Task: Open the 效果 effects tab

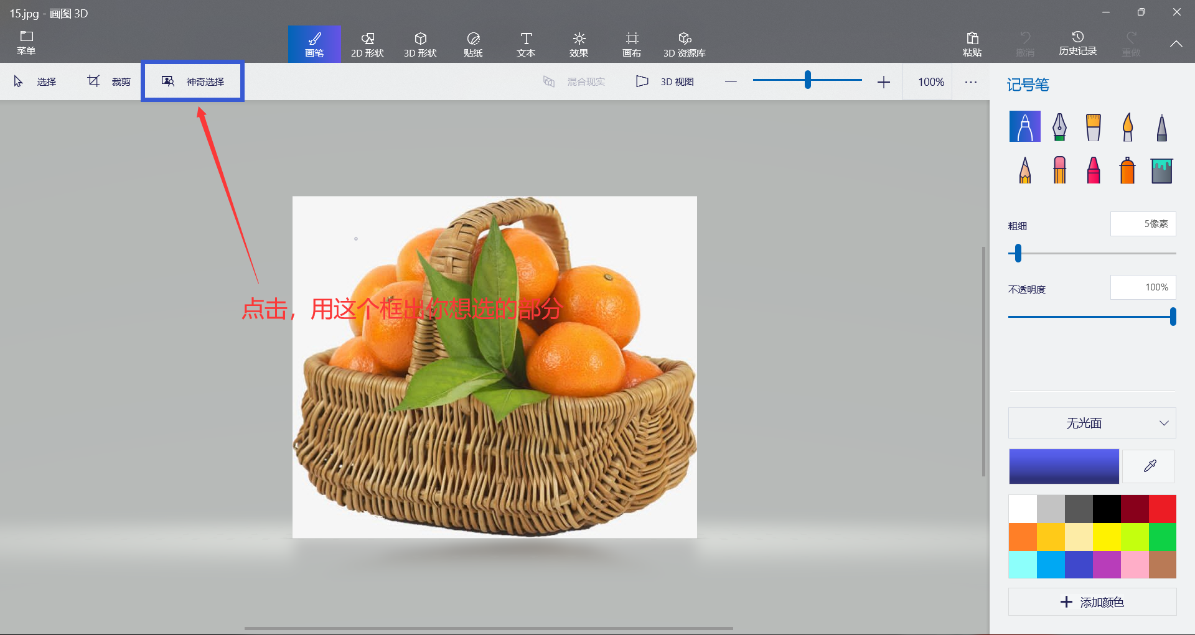Action: (579, 44)
